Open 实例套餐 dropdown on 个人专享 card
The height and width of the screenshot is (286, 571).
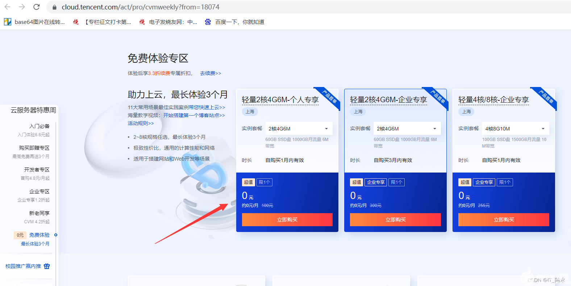point(299,129)
